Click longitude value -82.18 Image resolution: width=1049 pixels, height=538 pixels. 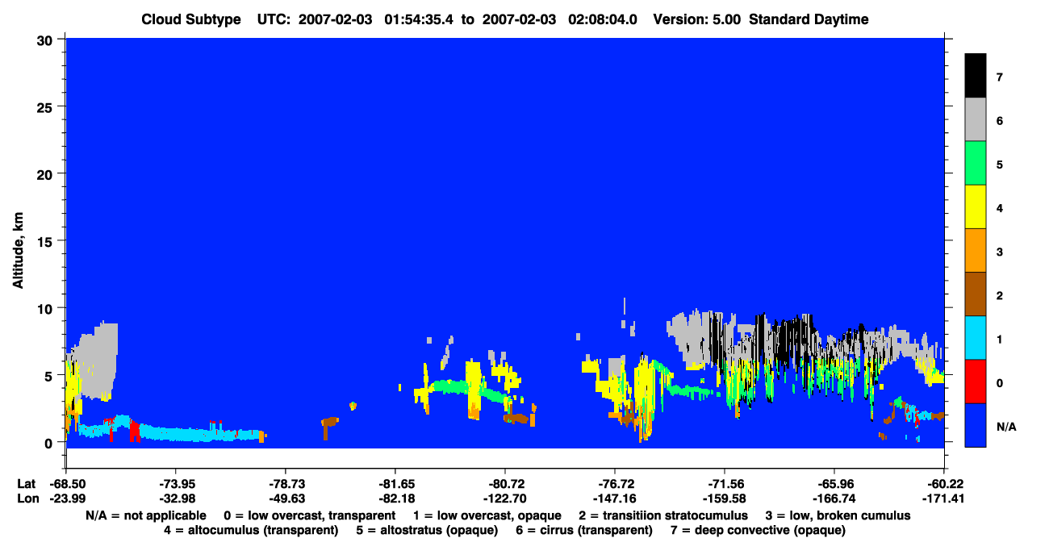395,498
